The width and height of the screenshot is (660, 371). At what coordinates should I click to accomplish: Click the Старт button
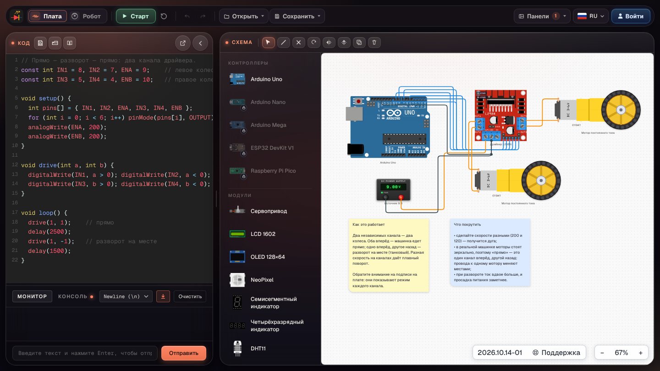(x=136, y=16)
